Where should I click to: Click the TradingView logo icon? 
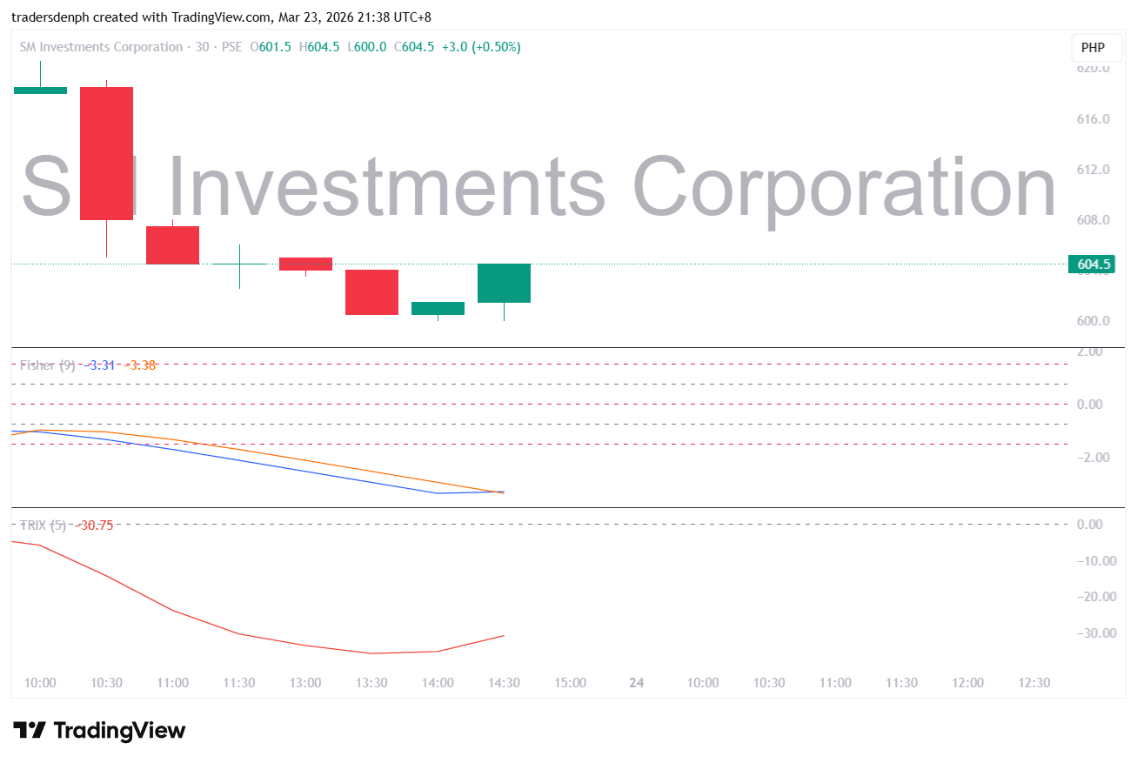coord(29,731)
